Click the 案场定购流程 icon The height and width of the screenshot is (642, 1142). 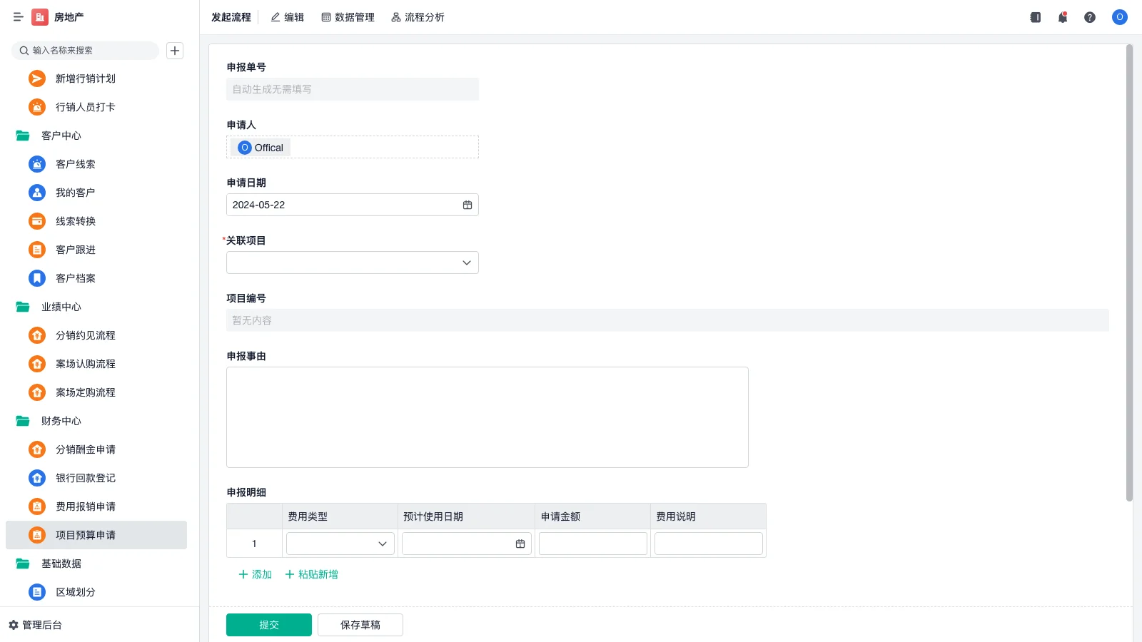coord(37,392)
